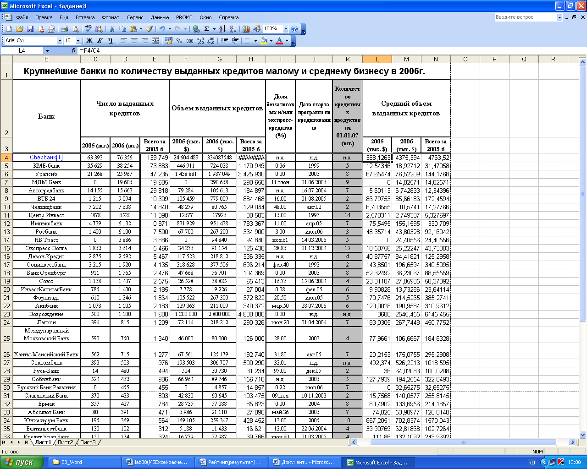Open the fill color palette arrow
The height and width of the screenshot is (469, 587).
[271, 41]
